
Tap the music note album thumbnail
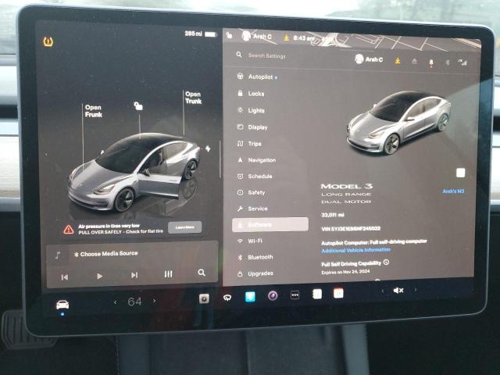pyautogui.click(x=58, y=255)
